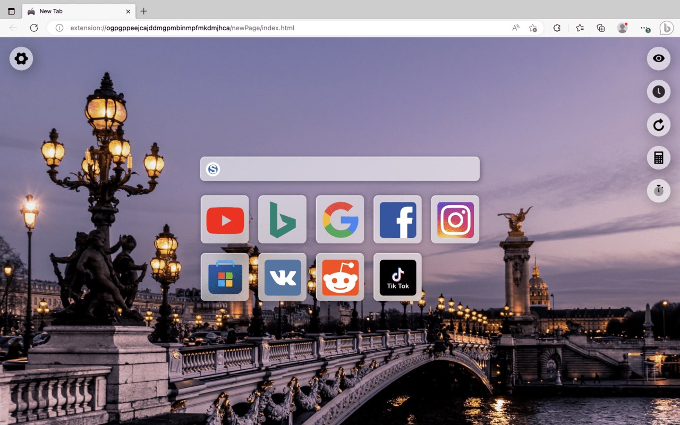Image resolution: width=680 pixels, height=425 pixels.
Task: Open the Instagram shortcut tile
Action: (x=455, y=219)
